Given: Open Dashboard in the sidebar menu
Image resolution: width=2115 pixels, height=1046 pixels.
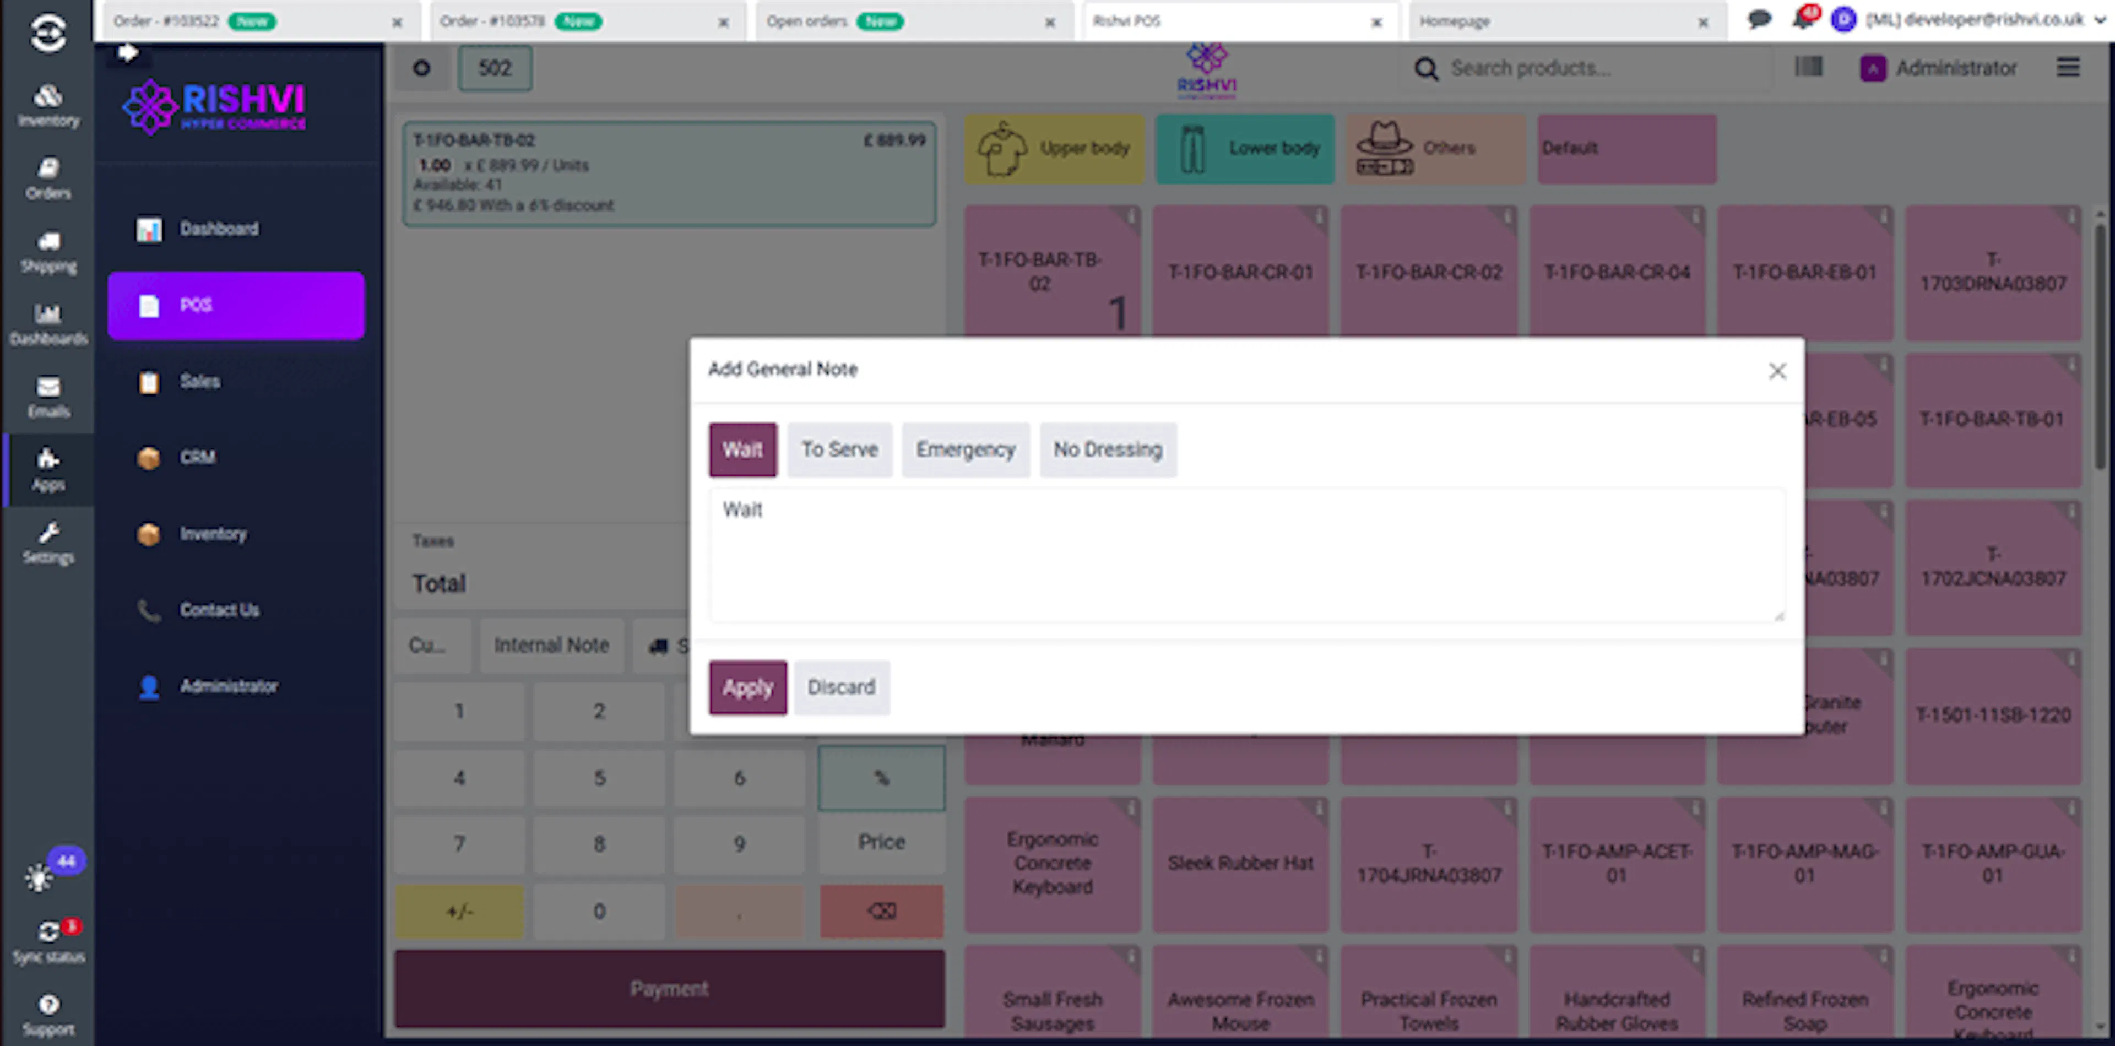Looking at the screenshot, I should tap(236, 229).
